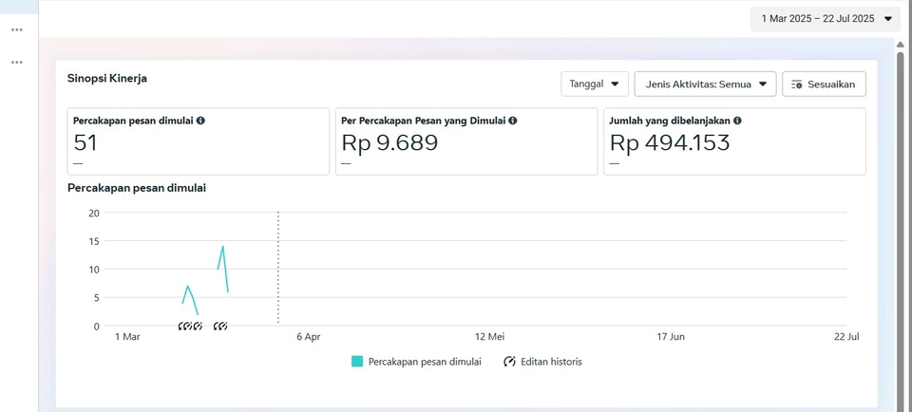Click info icon next to Per Percakapan Pesan
This screenshot has height=412, width=912.
[513, 121]
